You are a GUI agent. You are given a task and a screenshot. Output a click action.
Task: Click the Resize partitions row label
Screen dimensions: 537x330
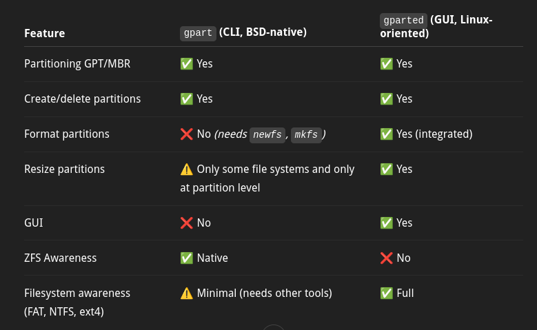tap(64, 169)
